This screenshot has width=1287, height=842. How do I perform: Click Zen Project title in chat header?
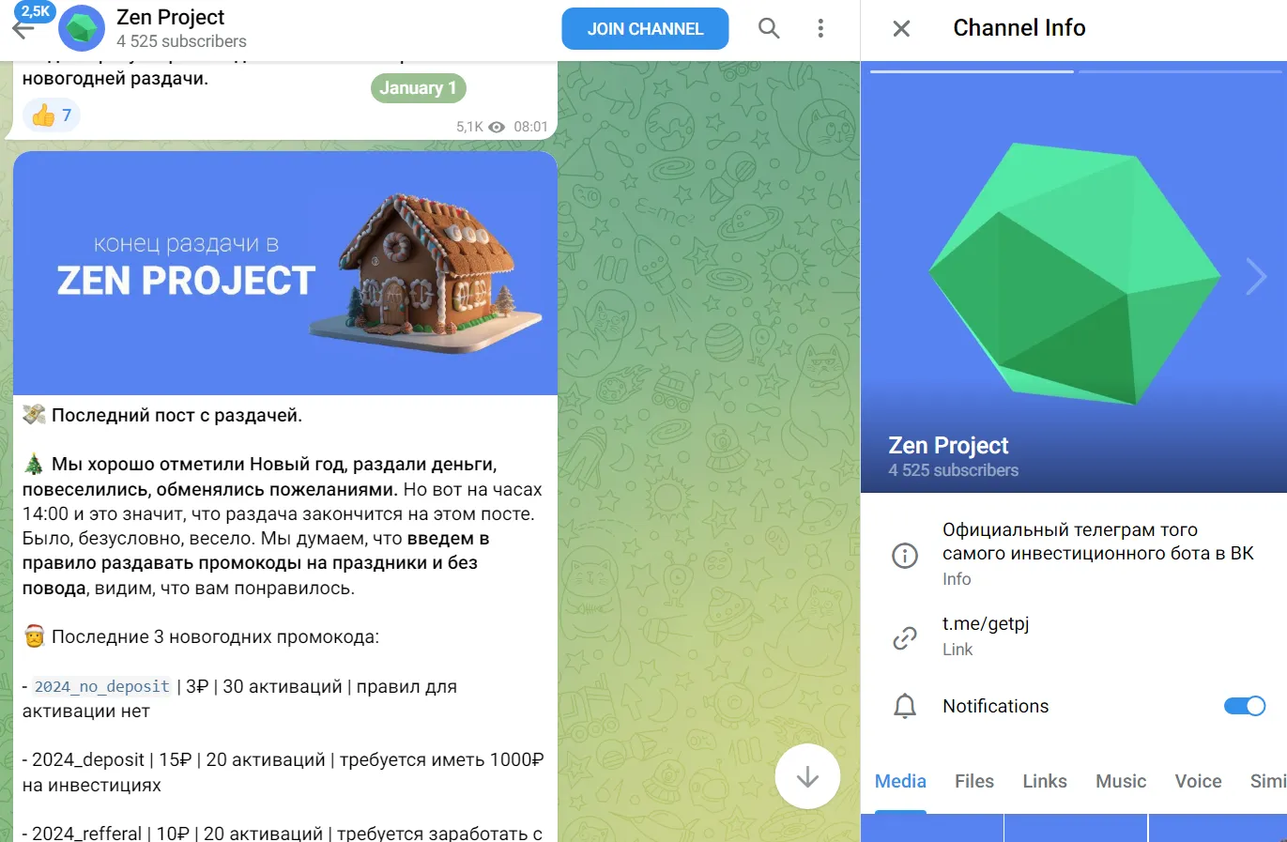(171, 17)
